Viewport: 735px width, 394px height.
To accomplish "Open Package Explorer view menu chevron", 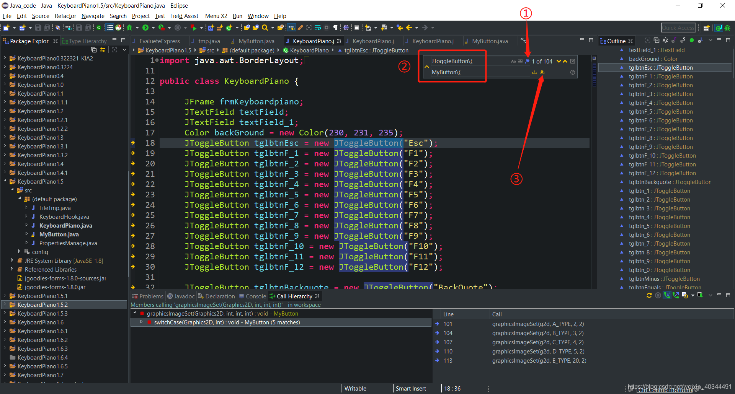I will click(124, 50).
